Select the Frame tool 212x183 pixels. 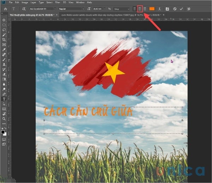click(4, 45)
